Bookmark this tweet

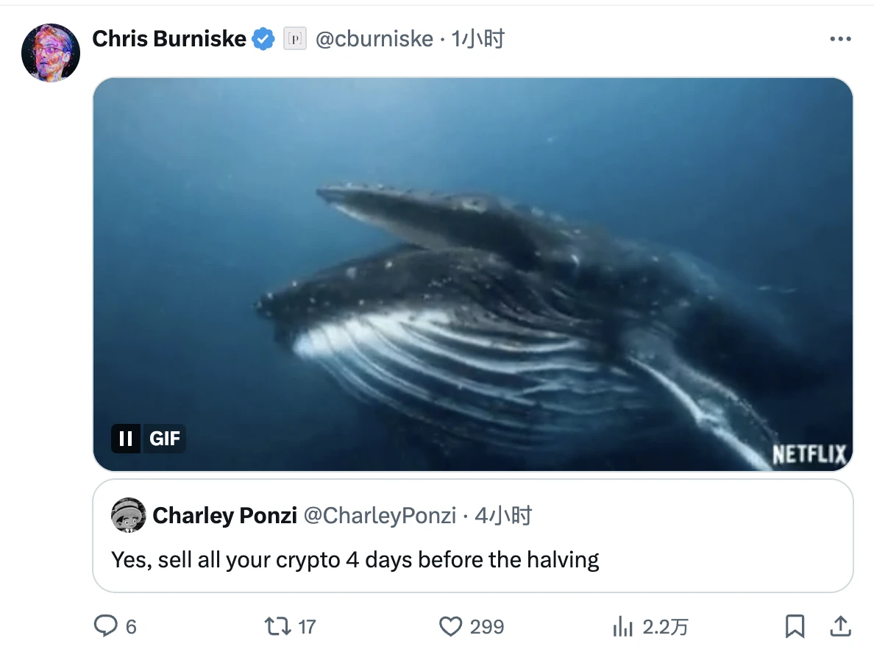(x=795, y=626)
